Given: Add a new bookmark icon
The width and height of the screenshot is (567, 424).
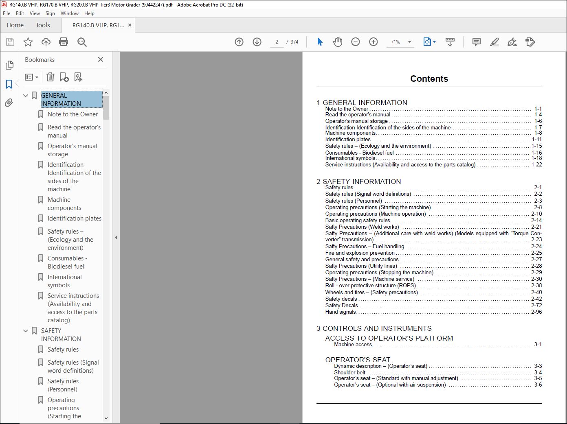Looking at the screenshot, I should click(64, 77).
